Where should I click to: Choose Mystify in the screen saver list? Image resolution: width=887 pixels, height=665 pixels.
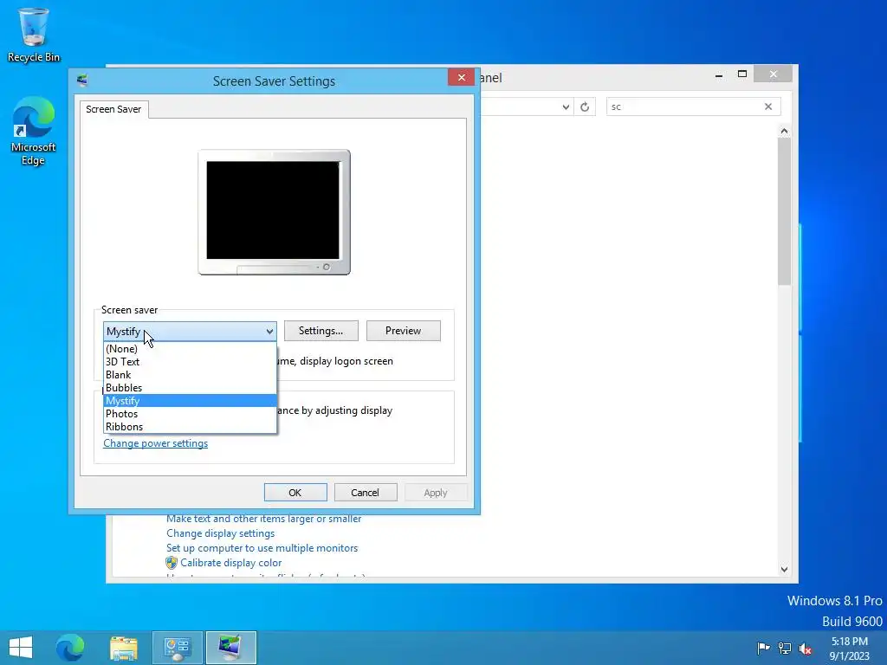[190, 401]
